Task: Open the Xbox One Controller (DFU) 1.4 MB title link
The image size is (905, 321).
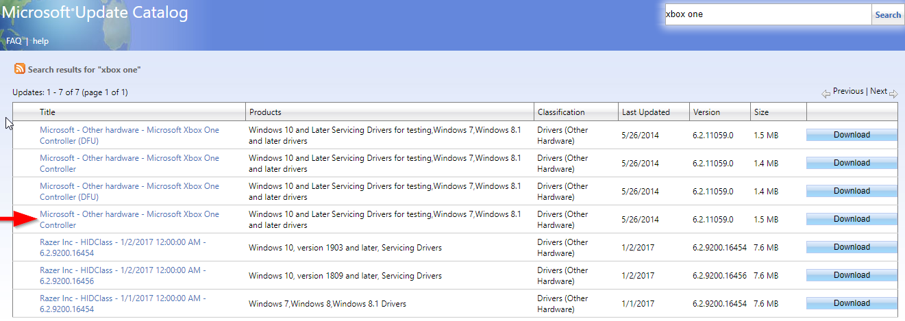Action: [x=129, y=192]
